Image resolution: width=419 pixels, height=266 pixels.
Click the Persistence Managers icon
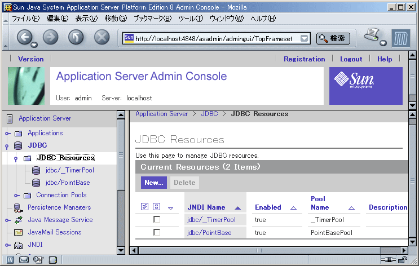(x=18, y=208)
